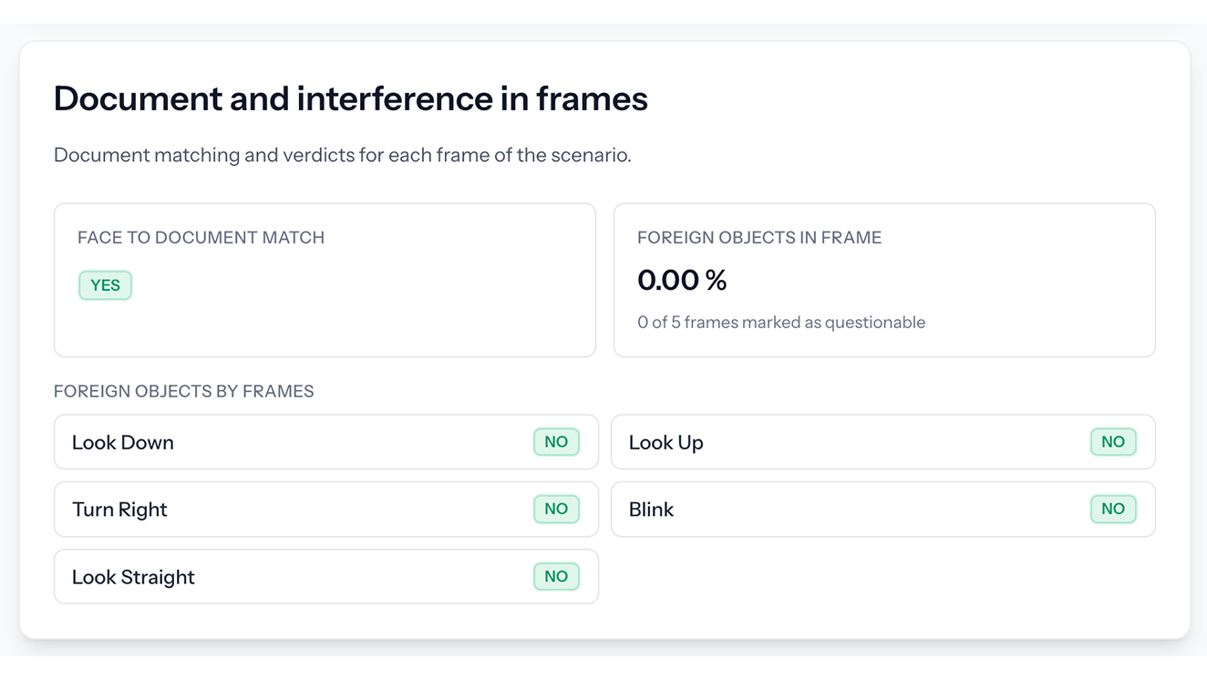Click the Foreign Objects By Frames heading
This screenshot has height=680, width=1207.
pyautogui.click(x=183, y=392)
